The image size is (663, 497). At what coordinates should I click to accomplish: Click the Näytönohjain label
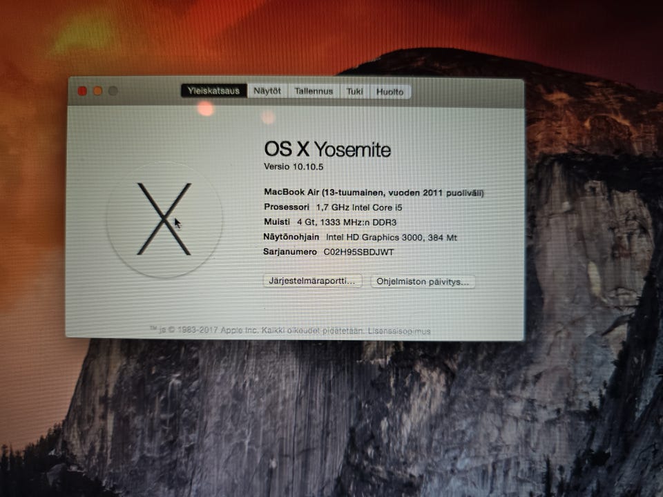pyautogui.click(x=291, y=237)
